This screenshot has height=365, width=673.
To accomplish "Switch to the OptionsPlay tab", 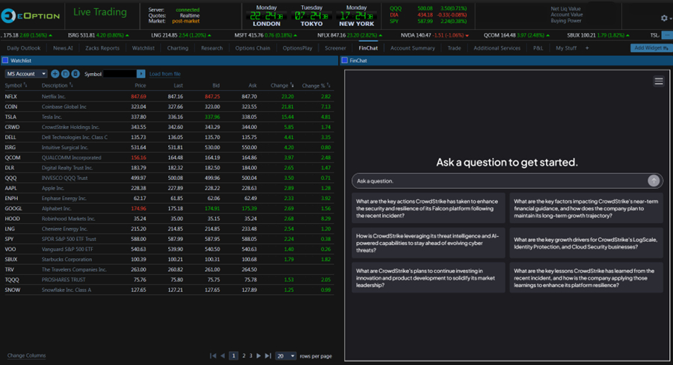I will click(298, 48).
